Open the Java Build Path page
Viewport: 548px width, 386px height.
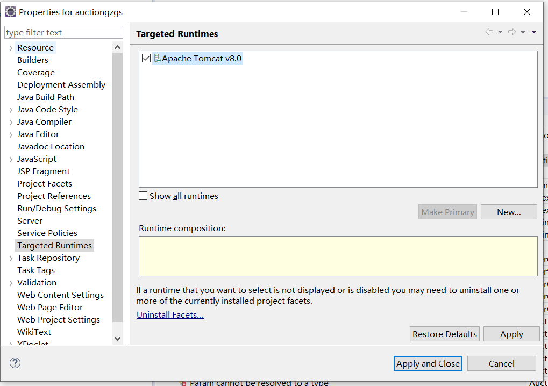click(46, 97)
